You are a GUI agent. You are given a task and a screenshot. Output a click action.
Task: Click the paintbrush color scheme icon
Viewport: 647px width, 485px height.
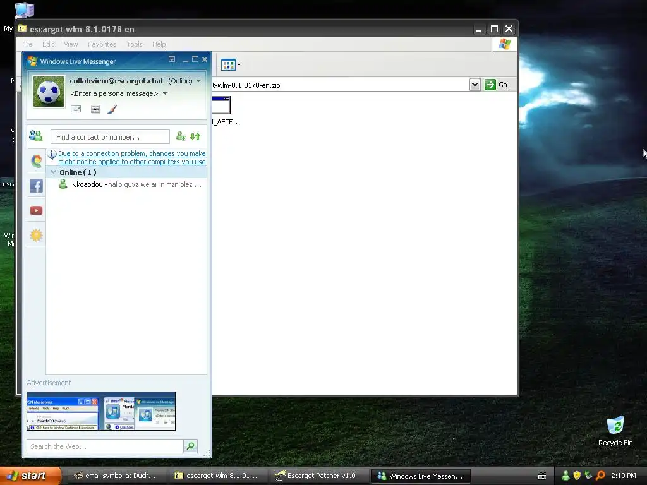tap(112, 109)
